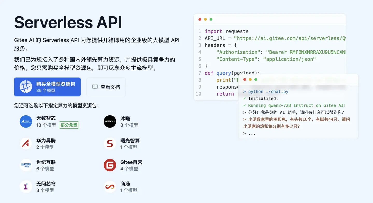Select the 曙光智算 red S logo icon
Screen dimensions: 373x203
point(110,143)
